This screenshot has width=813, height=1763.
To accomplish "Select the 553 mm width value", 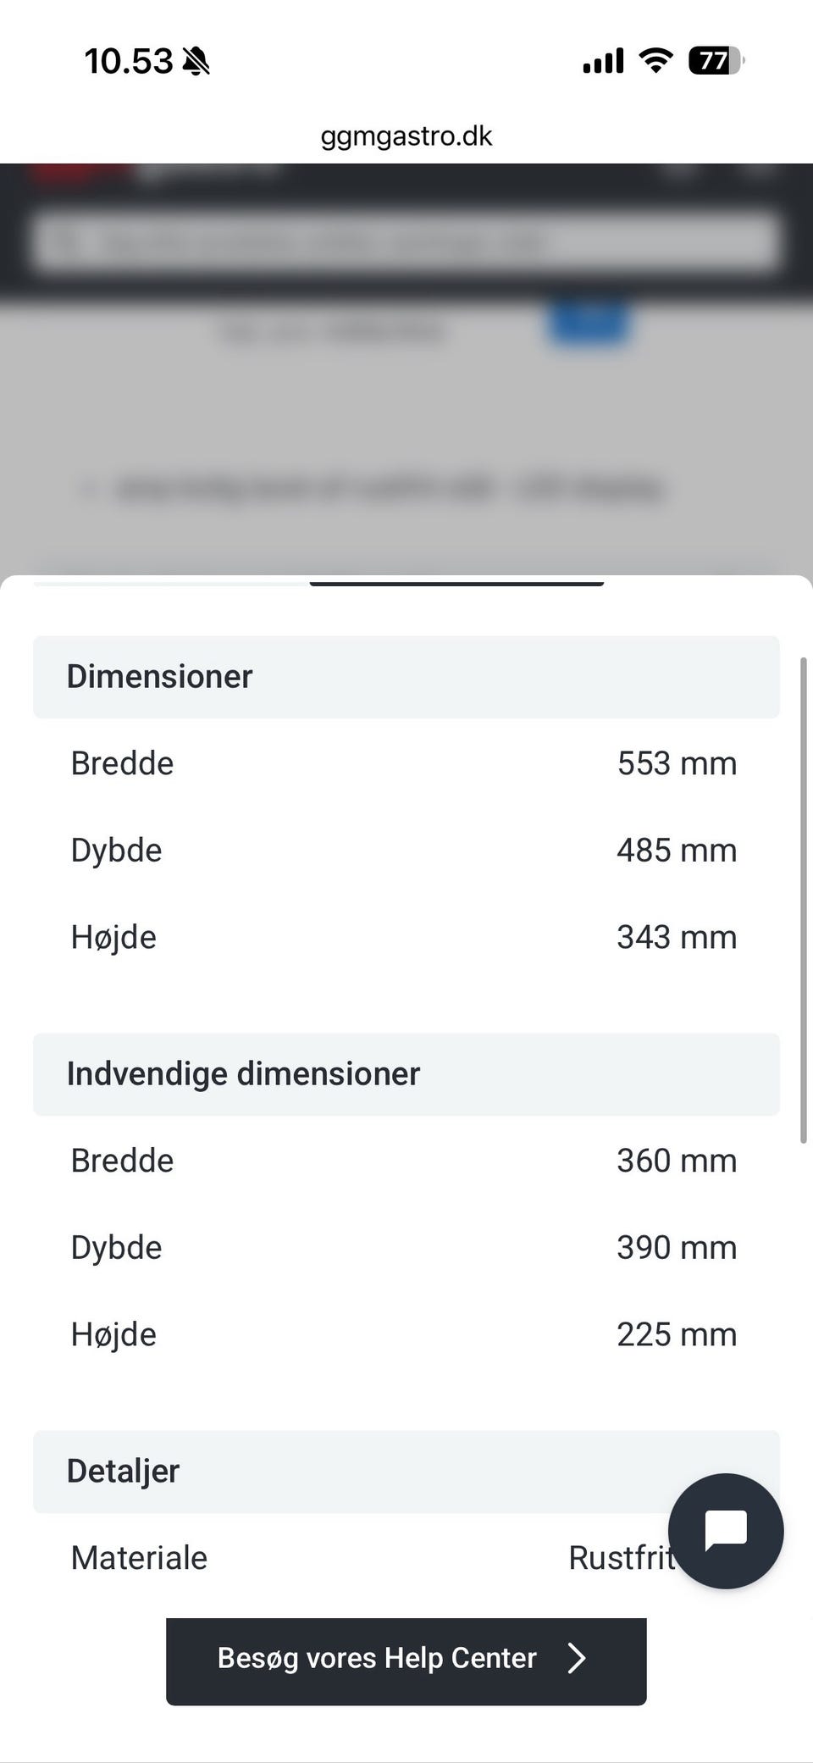I will tap(677, 763).
